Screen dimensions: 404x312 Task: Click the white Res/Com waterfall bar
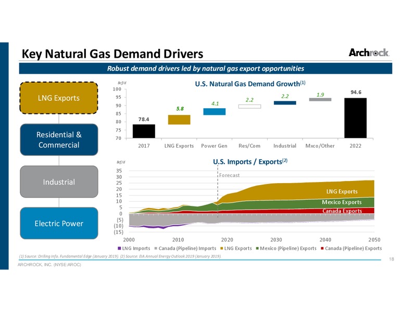click(x=249, y=106)
